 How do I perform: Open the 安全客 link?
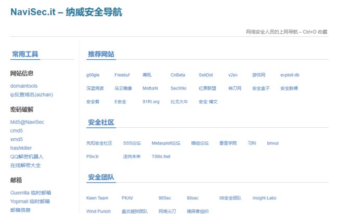93,102
